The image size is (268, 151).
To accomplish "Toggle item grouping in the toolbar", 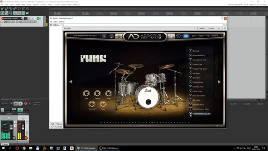I will tap(7, 13).
